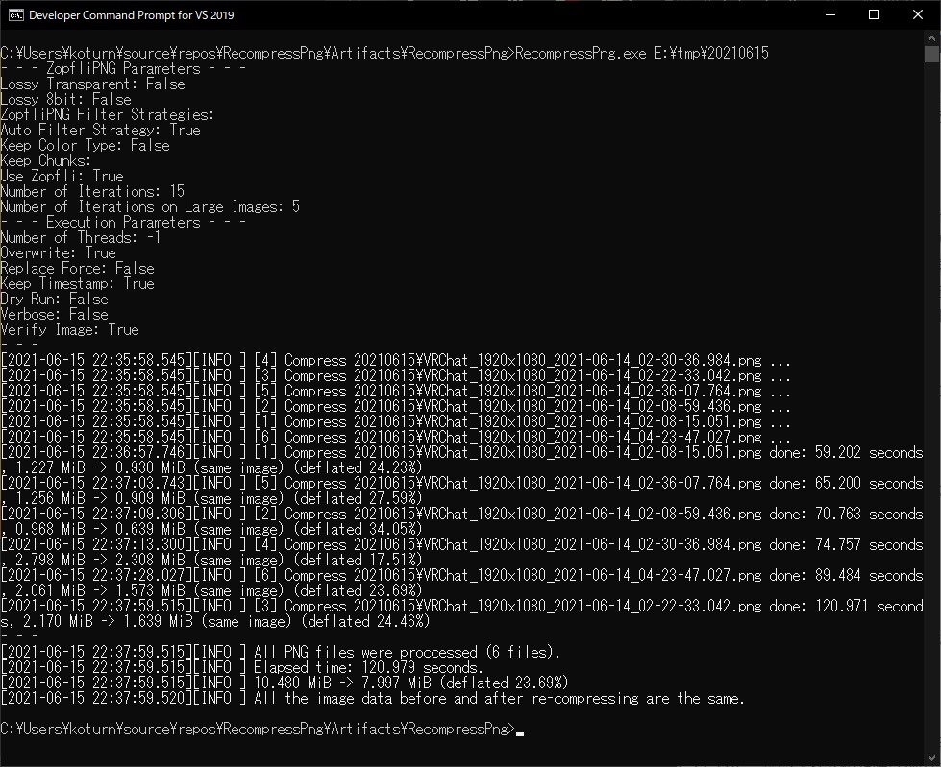The image size is (941, 767).
Task: Open the command prompt system menu icon
Action: pos(15,15)
